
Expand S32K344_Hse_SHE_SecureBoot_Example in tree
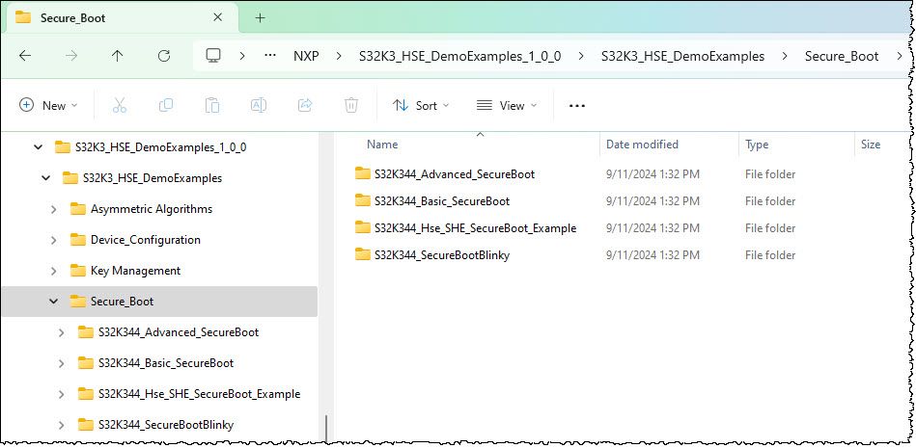[x=62, y=394]
